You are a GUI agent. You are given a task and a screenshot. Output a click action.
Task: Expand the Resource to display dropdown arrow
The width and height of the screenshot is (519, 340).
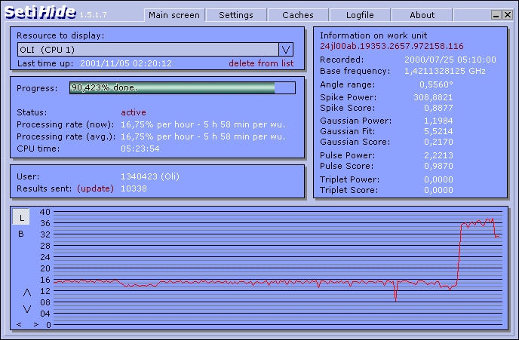286,50
